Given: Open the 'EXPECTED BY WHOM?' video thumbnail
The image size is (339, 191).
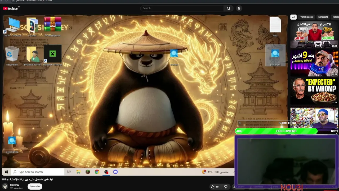Looking at the screenshot, I should coord(314,91).
